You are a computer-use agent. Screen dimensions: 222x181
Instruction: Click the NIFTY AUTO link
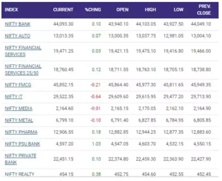tap(17, 36)
